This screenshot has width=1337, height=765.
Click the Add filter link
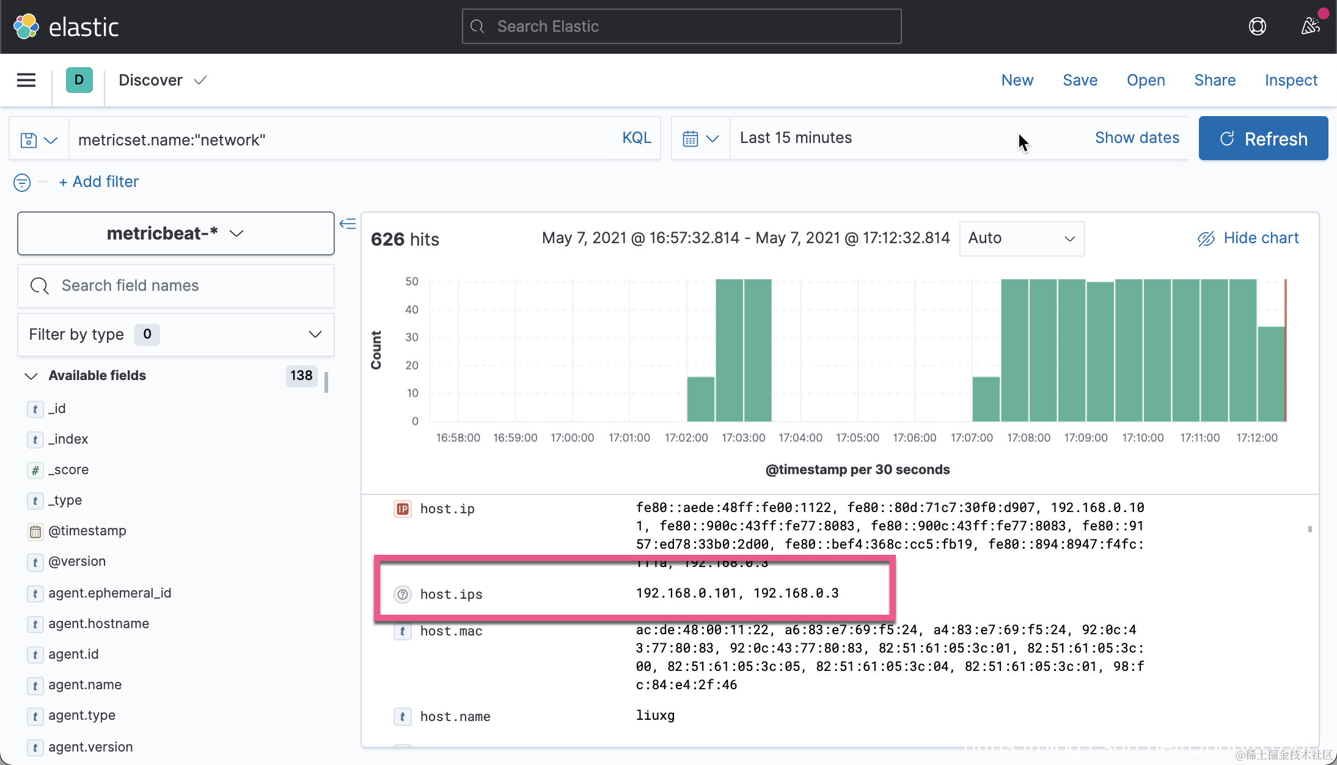tap(99, 182)
